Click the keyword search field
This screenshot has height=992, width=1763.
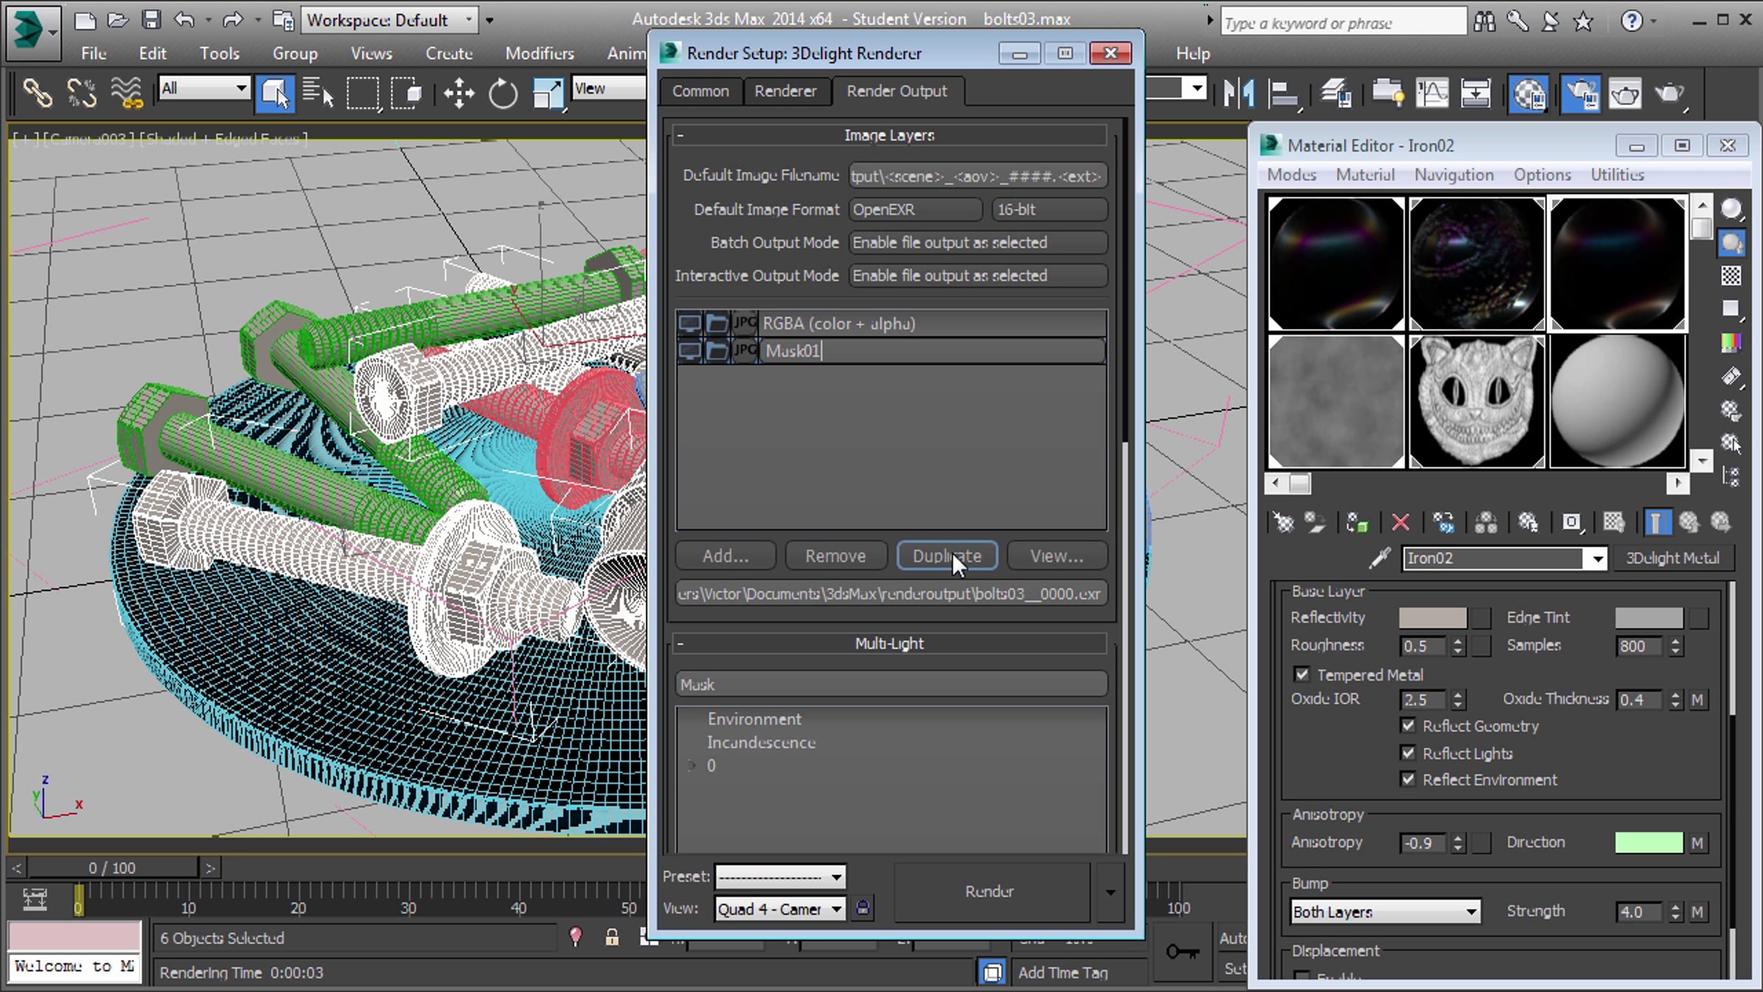[1344, 23]
